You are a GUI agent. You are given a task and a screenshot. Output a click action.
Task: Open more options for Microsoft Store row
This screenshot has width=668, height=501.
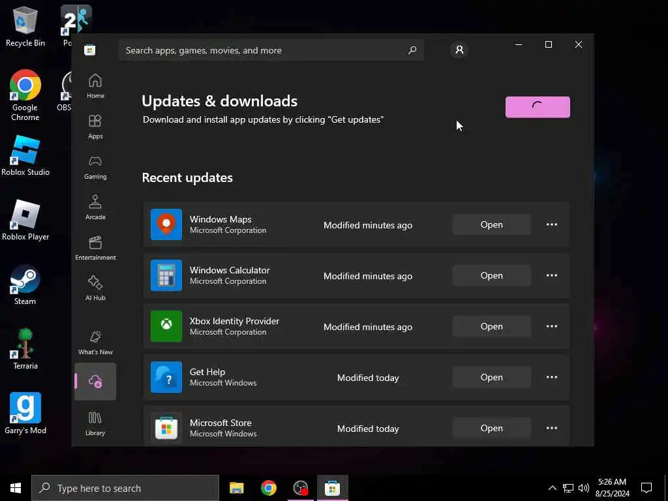(x=552, y=428)
